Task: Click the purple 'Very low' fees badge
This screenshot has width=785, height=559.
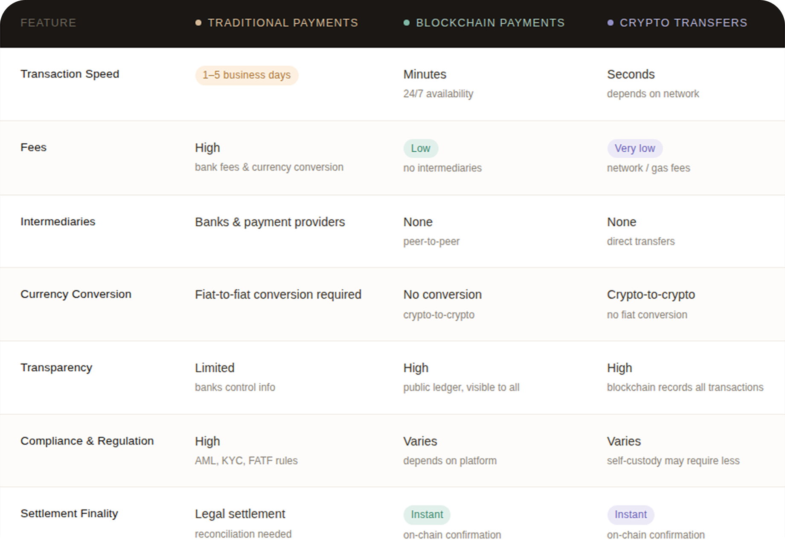Action: coord(635,148)
